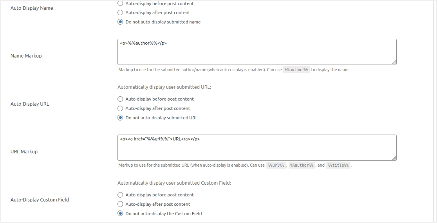The width and height of the screenshot is (437, 223).
Task: Click into the URL Markup text area
Action: tap(256, 147)
